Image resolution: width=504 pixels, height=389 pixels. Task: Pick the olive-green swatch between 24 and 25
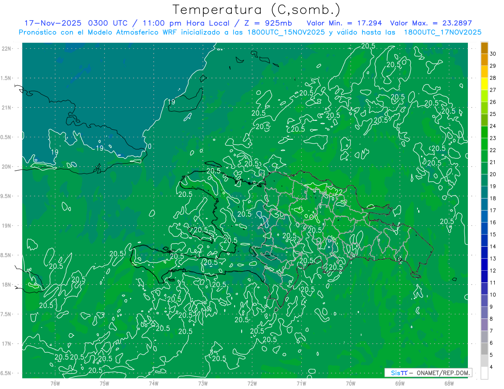484,120
